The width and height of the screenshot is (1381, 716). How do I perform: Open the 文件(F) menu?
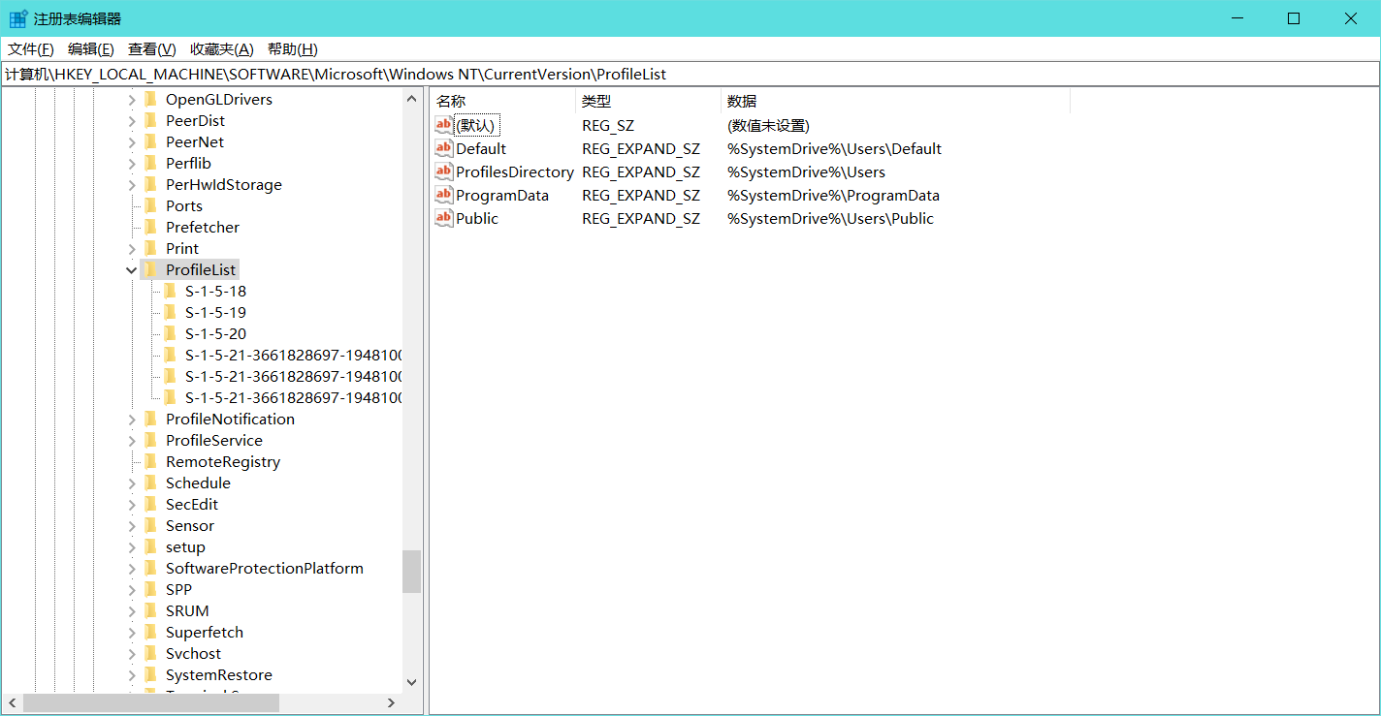tap(31, 49)
